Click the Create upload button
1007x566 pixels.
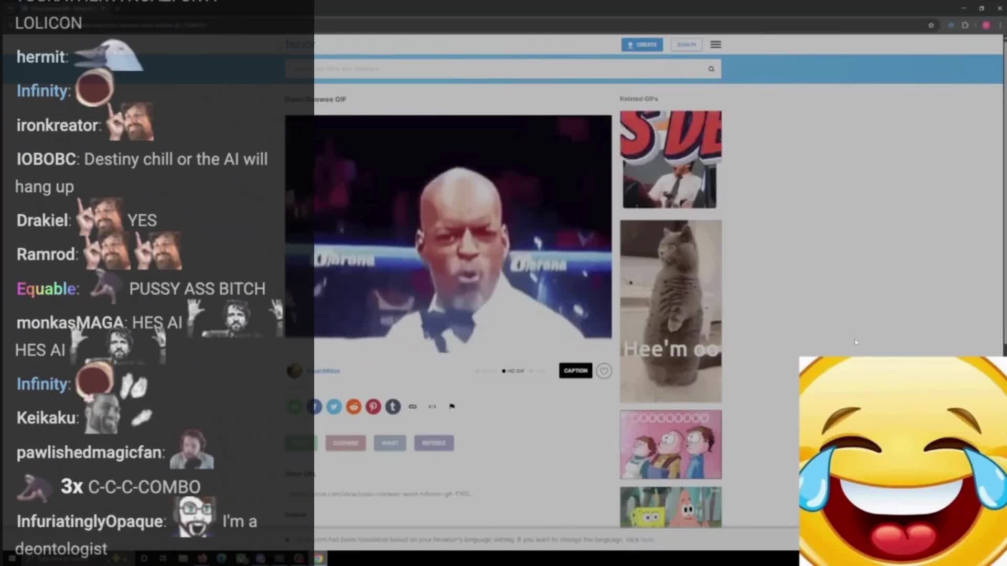pos(642,45)
